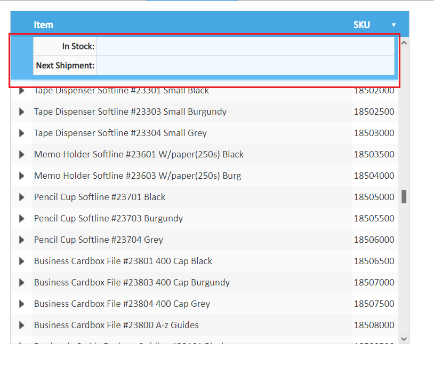Expand the Tape Dispenser #23304 Small Grey row
The width and height of the screenshot is (434, 381).
coord(21,133)
